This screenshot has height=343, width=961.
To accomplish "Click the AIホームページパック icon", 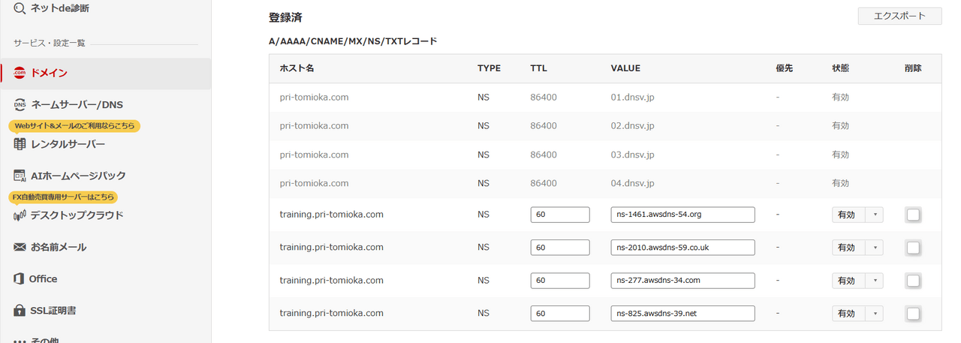I will coord(20,176).
